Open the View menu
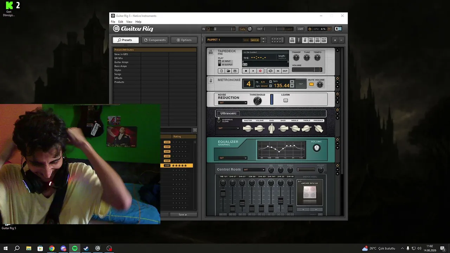 click(129, 22)
